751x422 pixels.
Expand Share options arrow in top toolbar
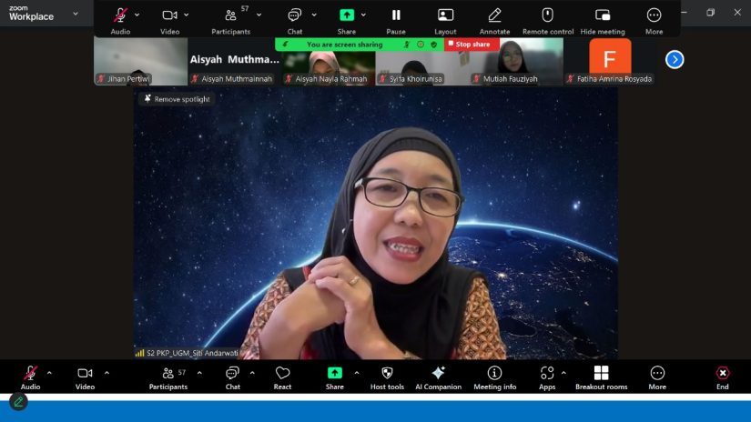pos(364,15)
